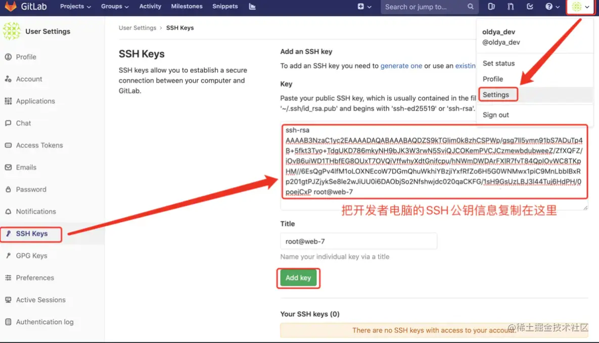The image size is (599, 343).
Task: Click the Authentication log icon
Action: tap(8, 322)
